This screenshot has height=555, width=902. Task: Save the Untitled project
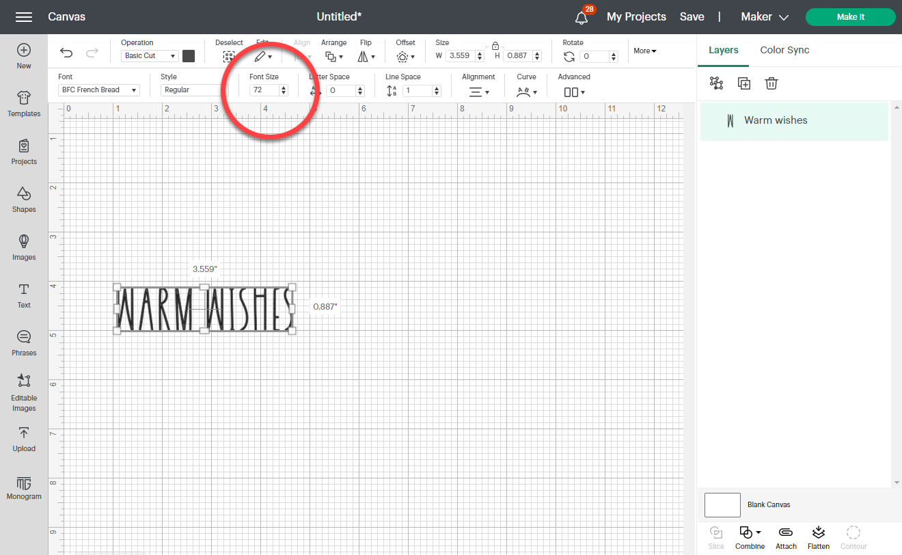coord(692,16)
